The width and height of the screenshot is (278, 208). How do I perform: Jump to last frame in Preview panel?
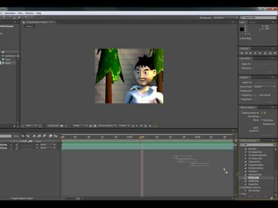260,53
